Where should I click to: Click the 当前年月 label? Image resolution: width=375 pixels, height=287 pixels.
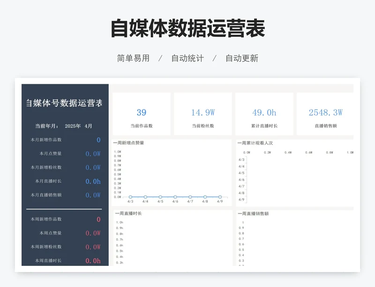[x=46, y=126]
